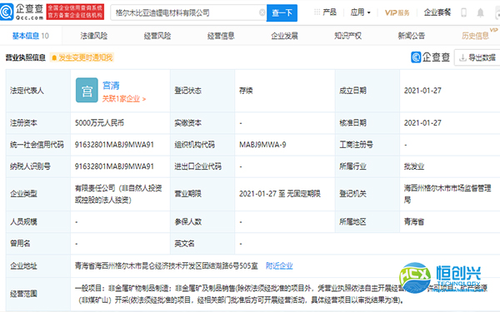Open the 应用 dropdown menu

tap(360, 12)
